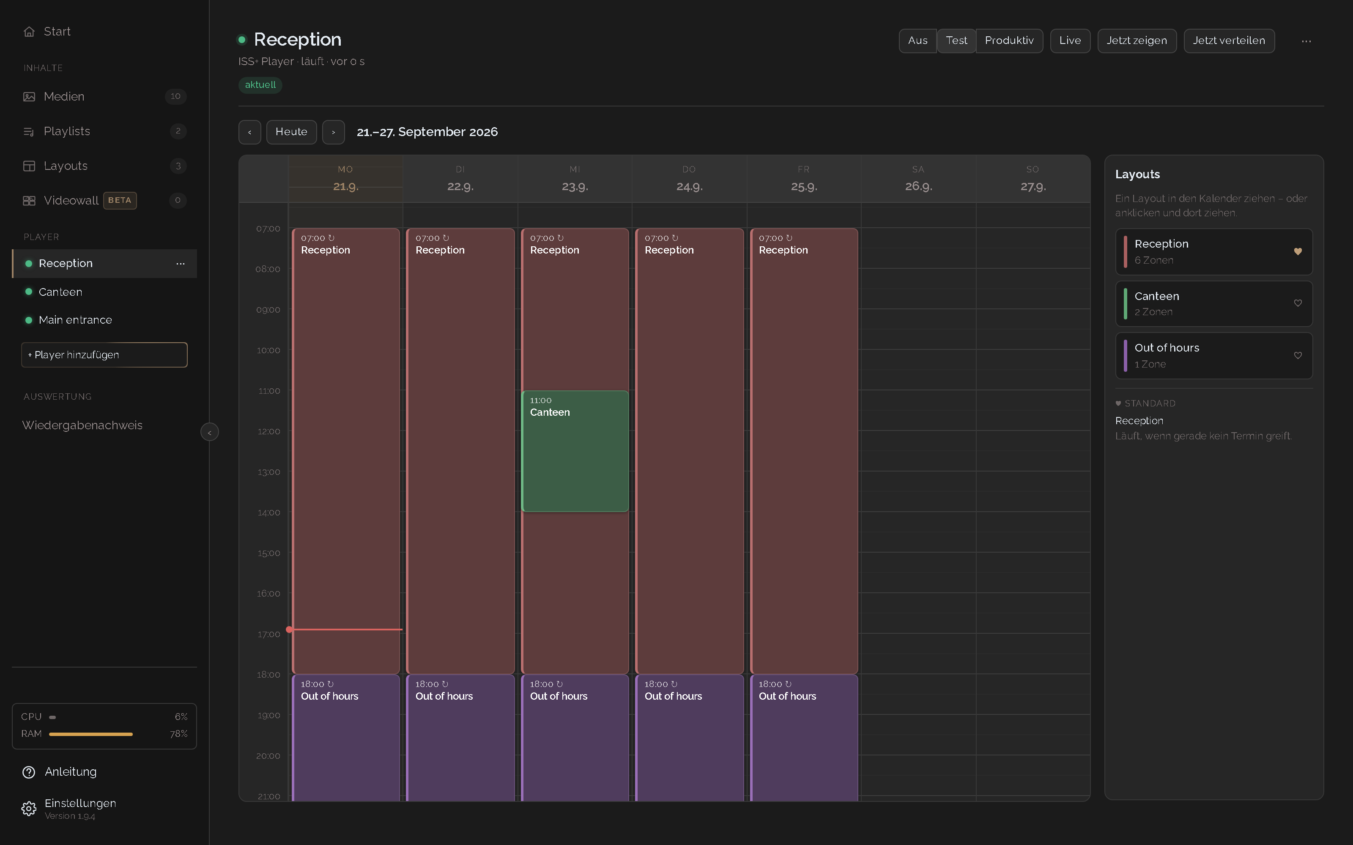
Task: Select the Main entrance player
Action: point(104,320)
